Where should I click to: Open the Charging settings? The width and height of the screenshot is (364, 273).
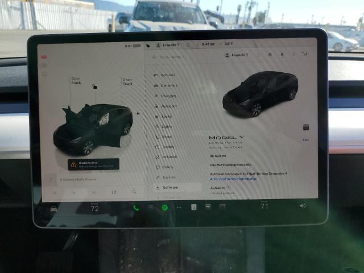tap(166, 96)
